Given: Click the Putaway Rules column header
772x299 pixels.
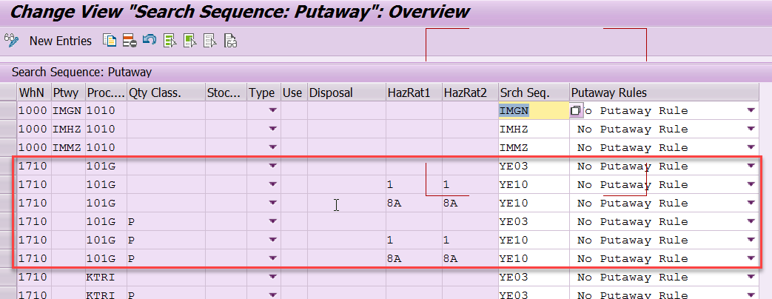Looking at the screenshot, I should [664, 93].
